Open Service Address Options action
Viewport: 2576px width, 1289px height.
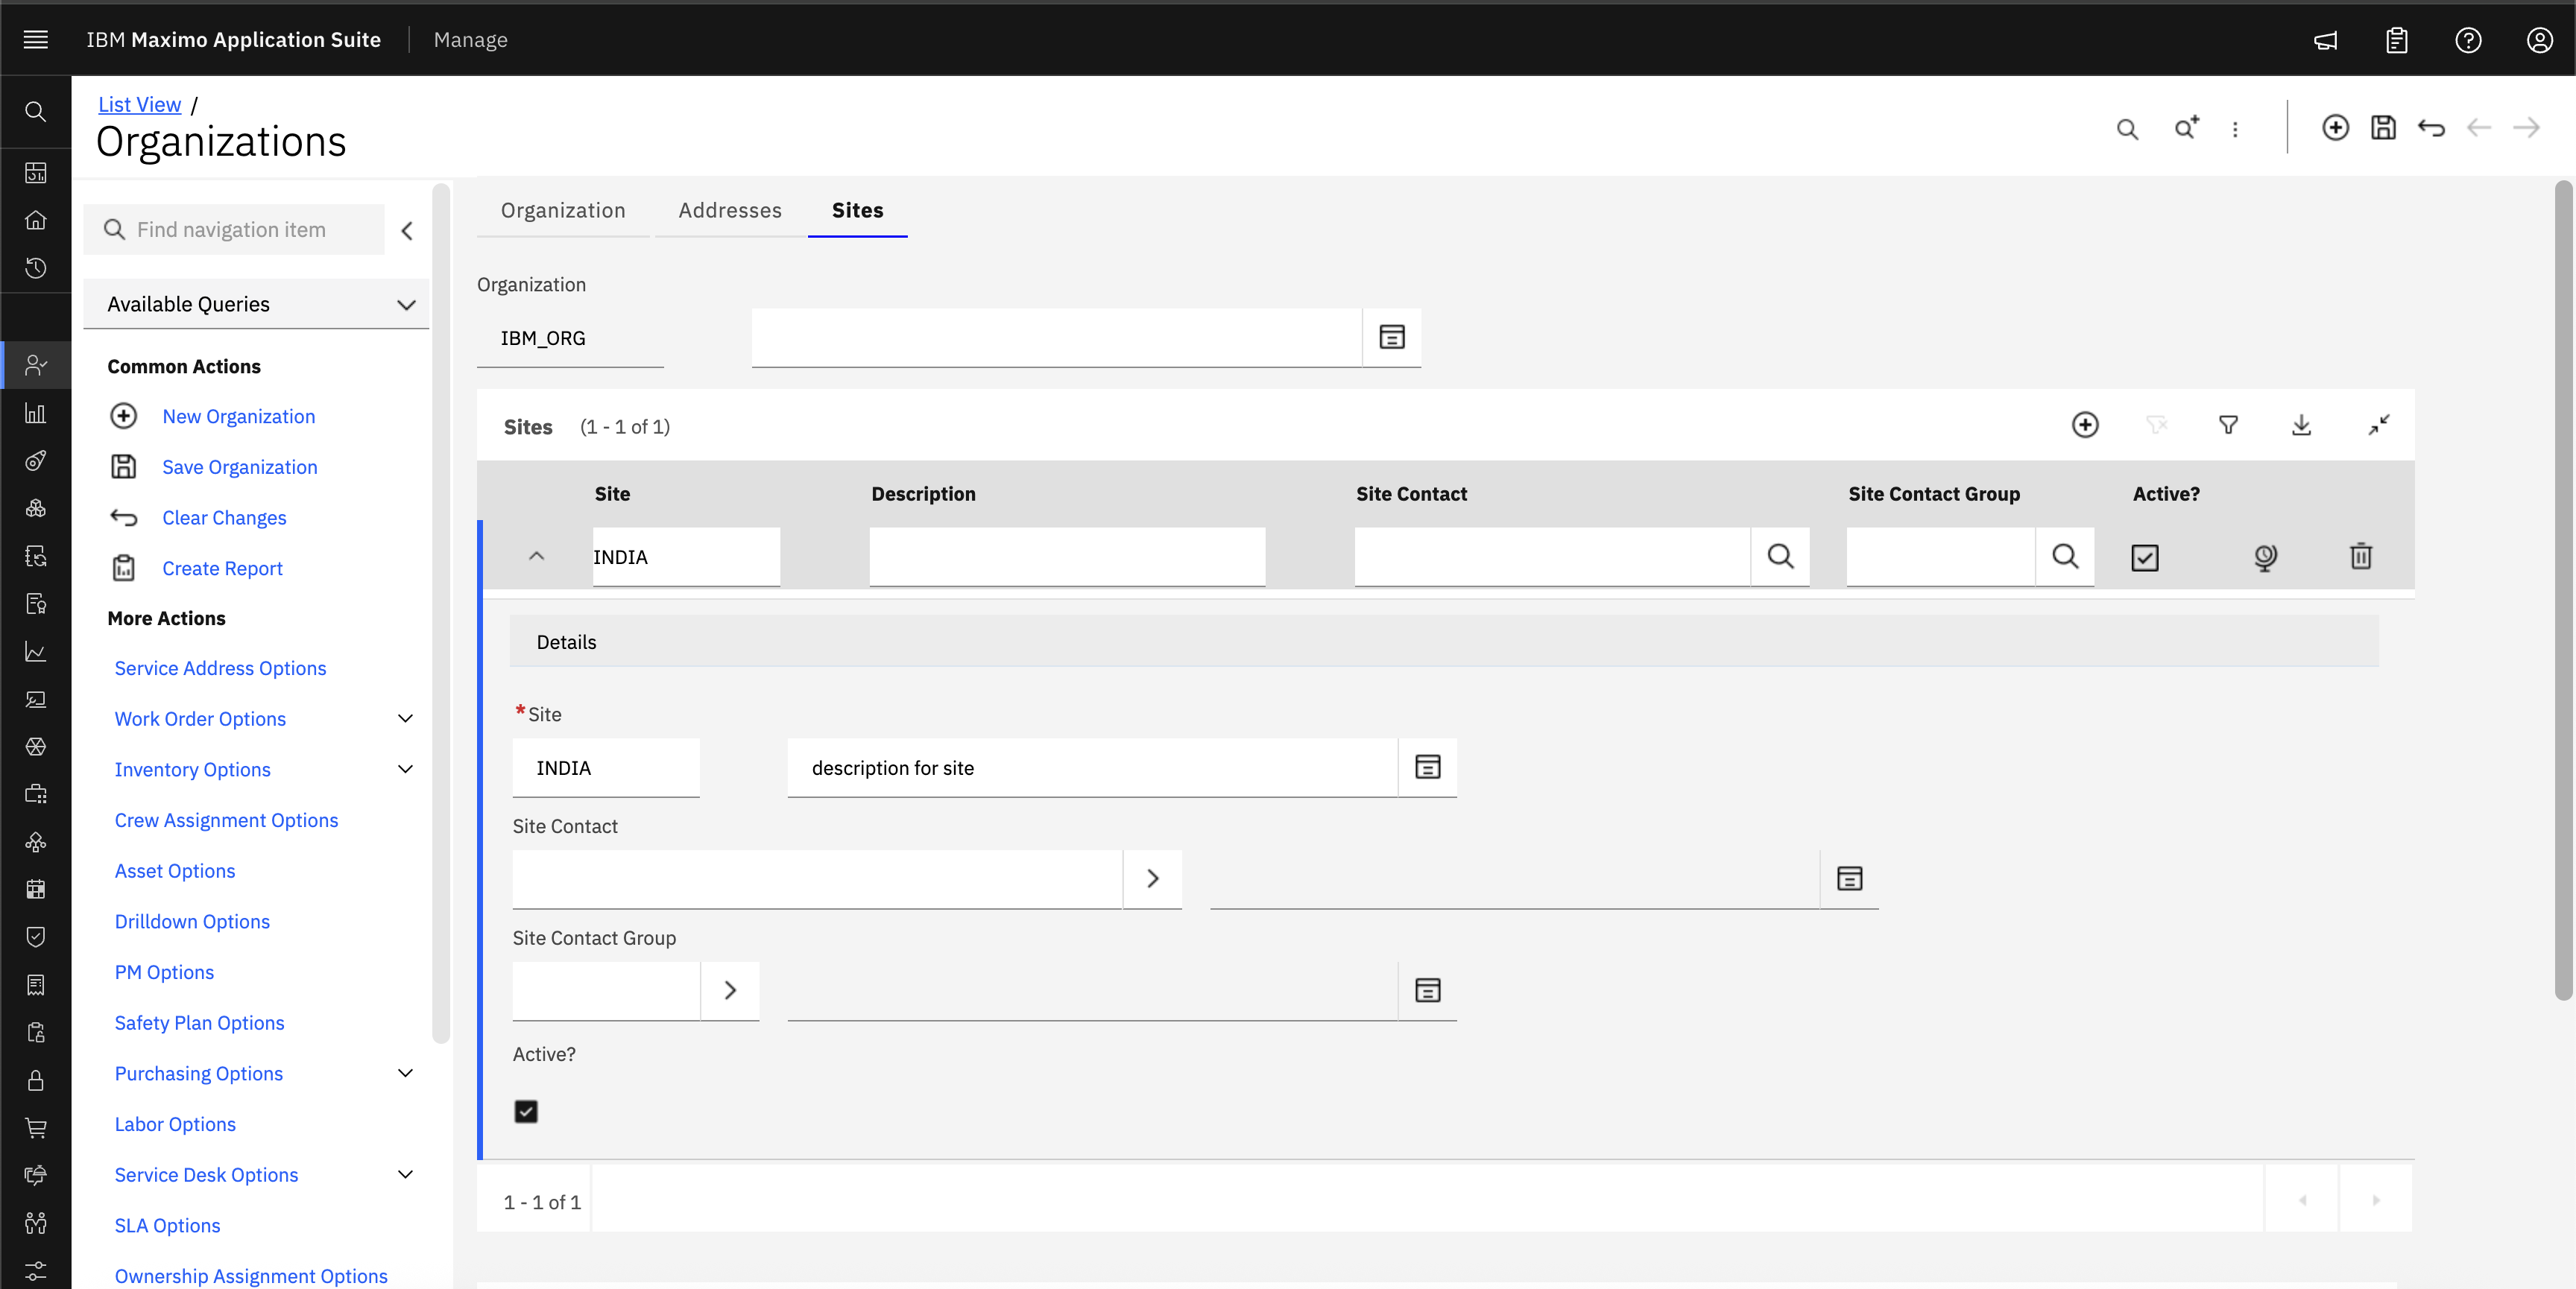click(221, 668)
